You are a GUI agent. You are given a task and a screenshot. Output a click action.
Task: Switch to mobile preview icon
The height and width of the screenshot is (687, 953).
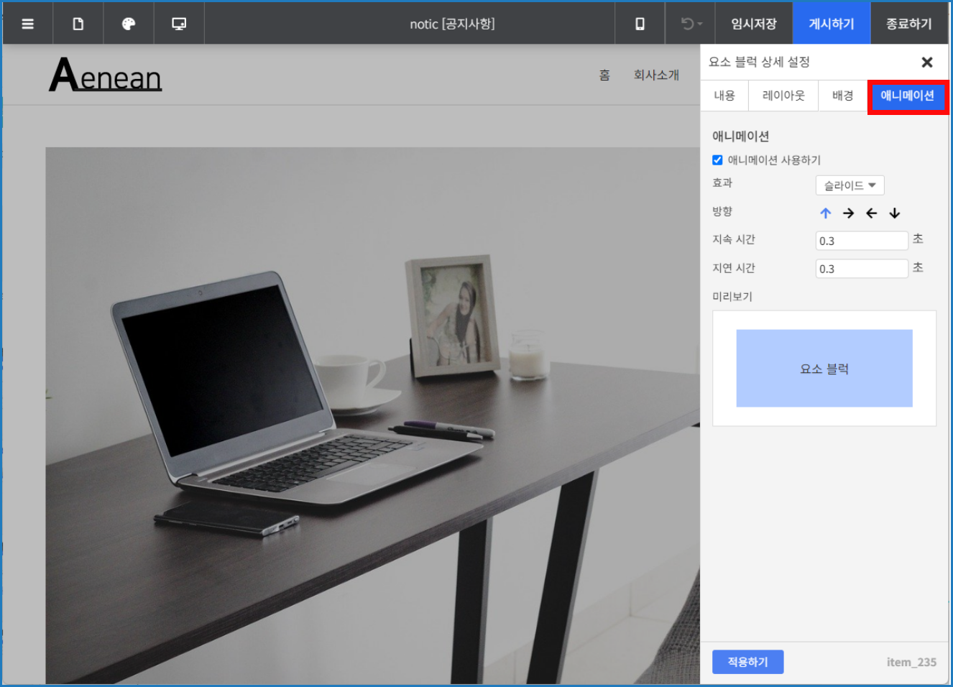pos(640,24)
